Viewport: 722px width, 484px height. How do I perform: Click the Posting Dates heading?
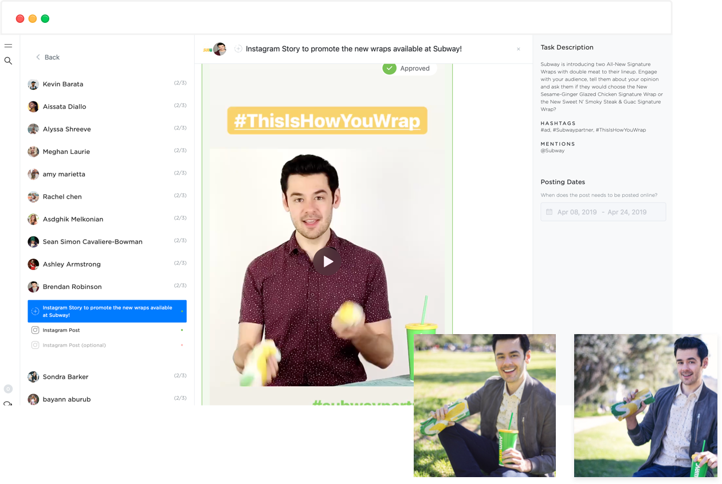[563, 182]
